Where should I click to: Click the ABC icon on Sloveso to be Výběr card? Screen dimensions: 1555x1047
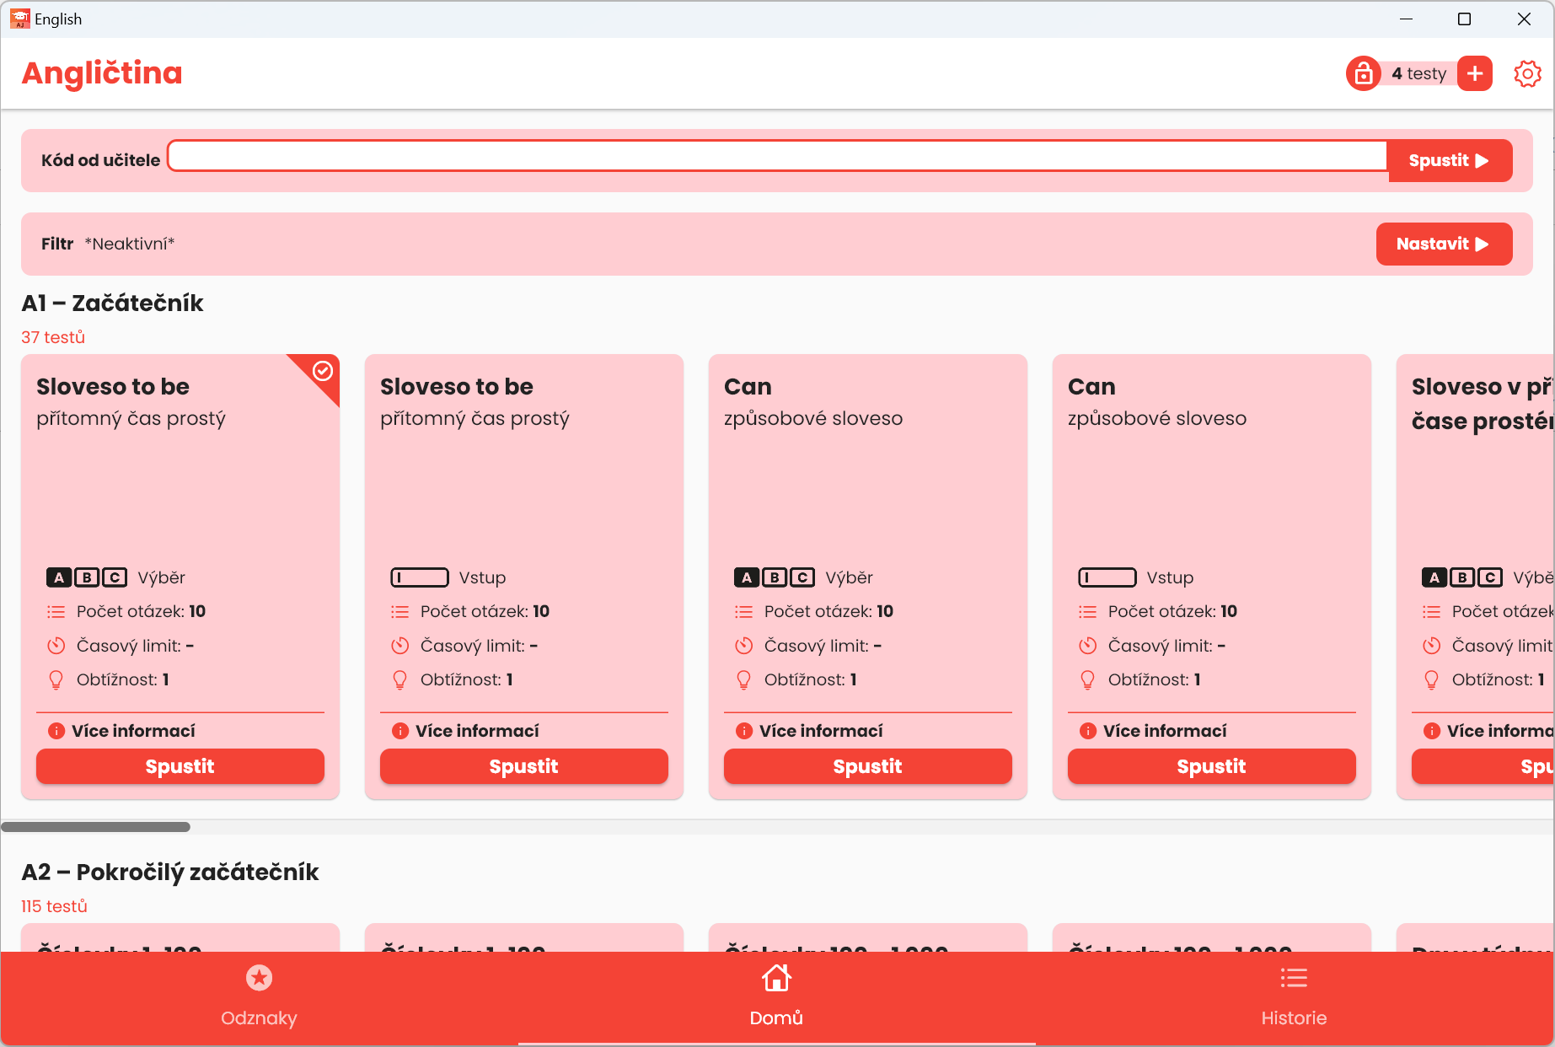coord(87,577)
